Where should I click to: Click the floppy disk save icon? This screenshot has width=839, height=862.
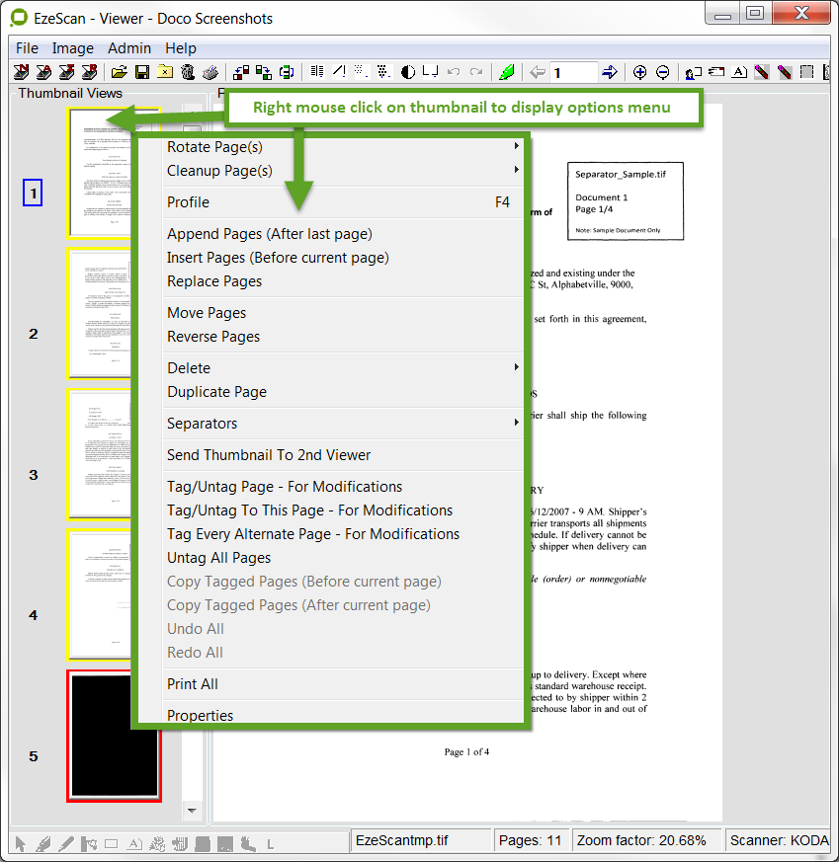pyautogui.click(x=141, y=72)
